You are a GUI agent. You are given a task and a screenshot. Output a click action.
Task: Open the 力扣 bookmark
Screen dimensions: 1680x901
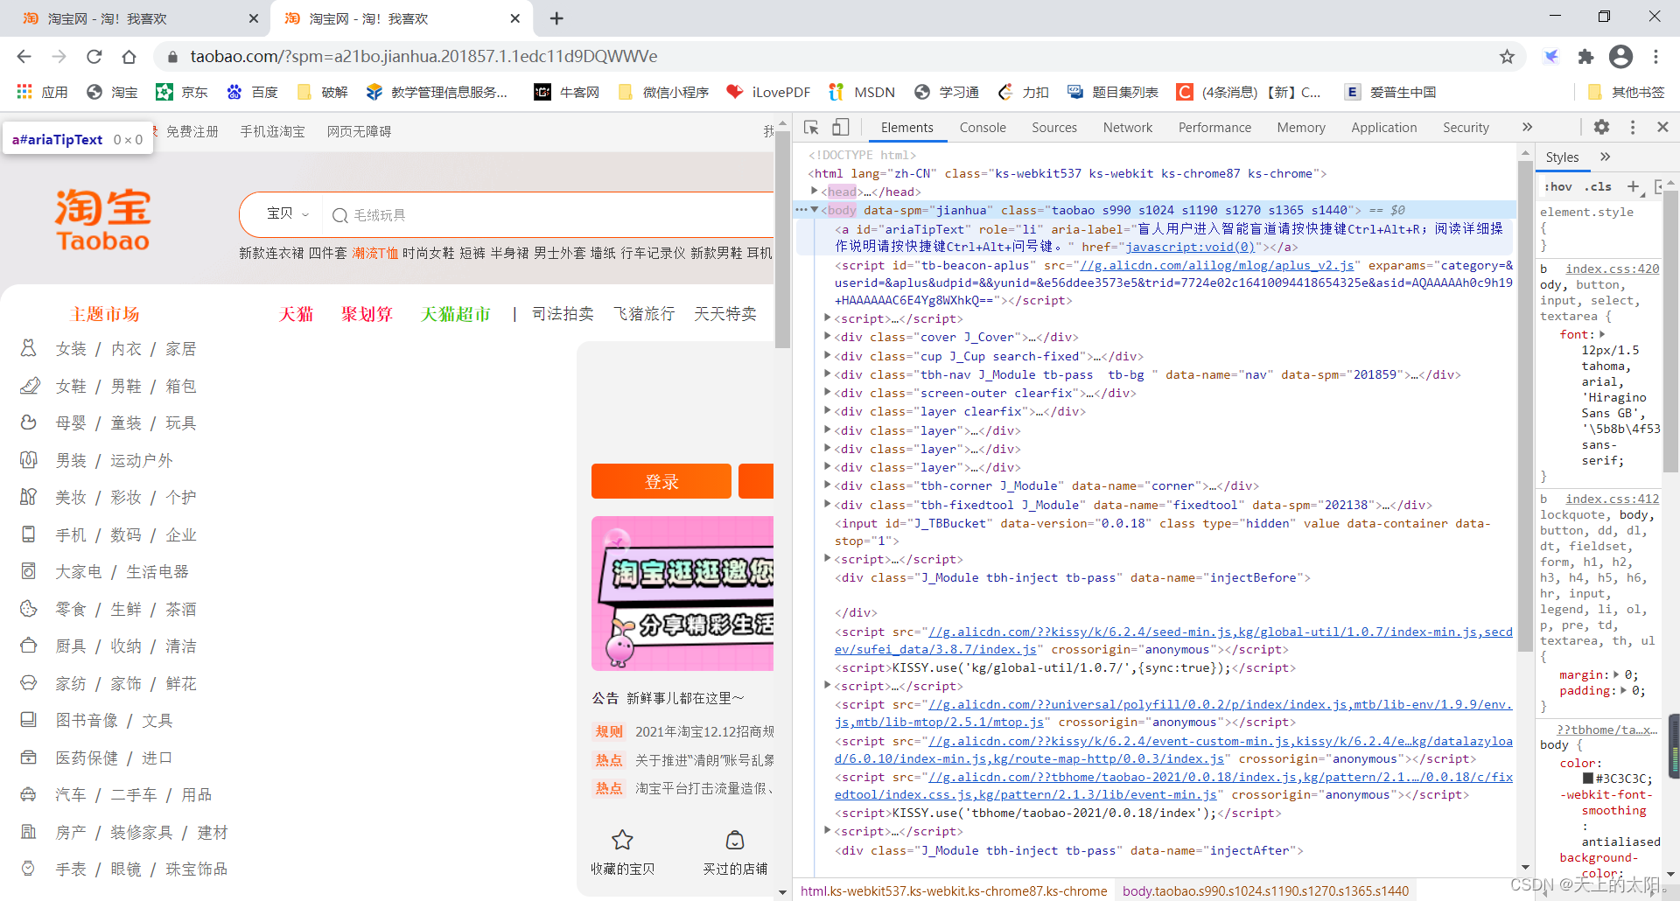pyautogui.click(x=1023, y=92)
